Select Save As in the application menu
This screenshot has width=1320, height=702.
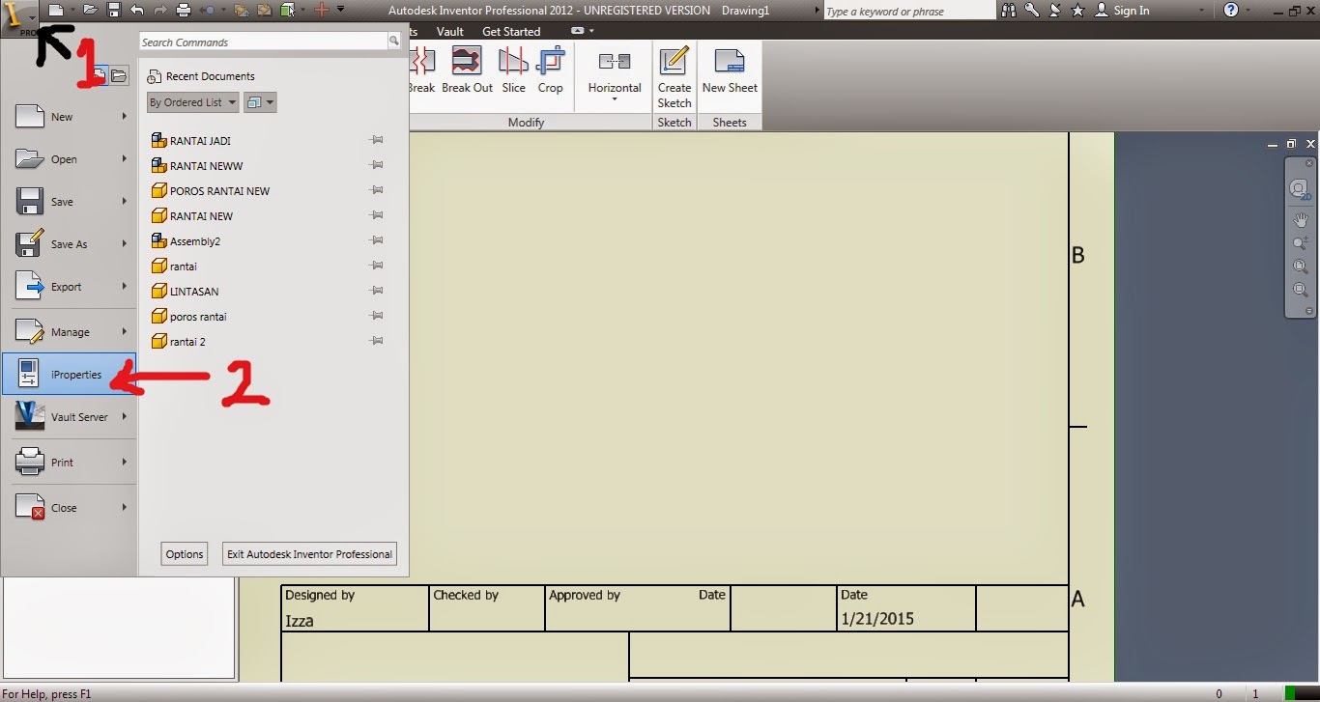pos(69,244)
